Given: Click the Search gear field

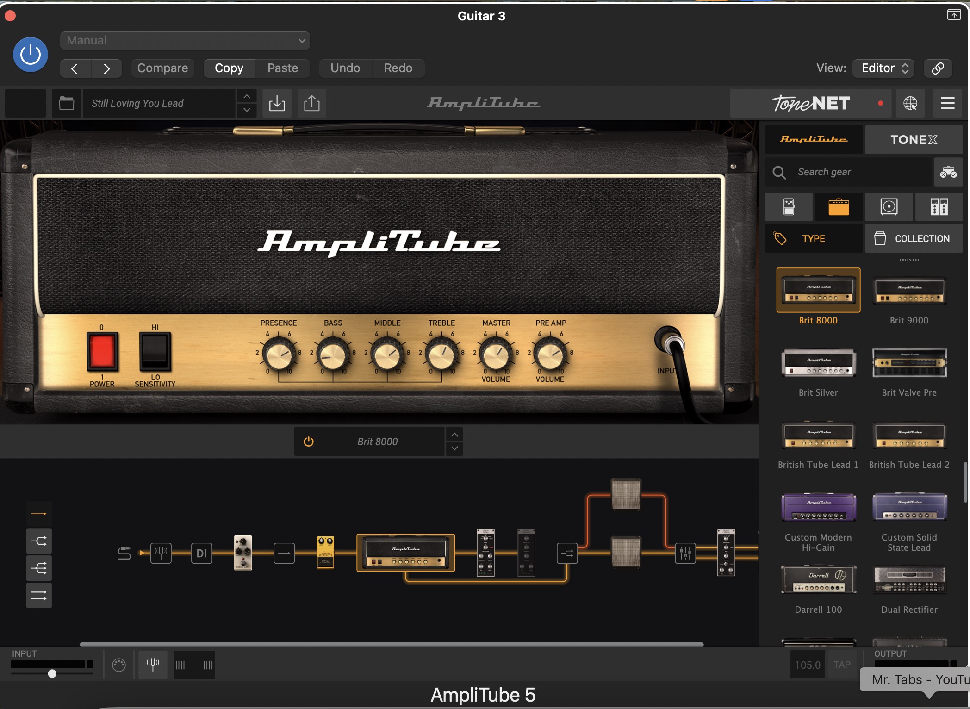Looking at the screenshot, I should pos(848,172).
